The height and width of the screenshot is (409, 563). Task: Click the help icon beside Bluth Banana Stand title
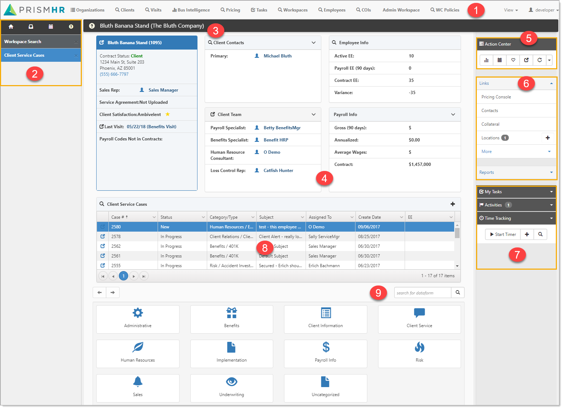92,26
